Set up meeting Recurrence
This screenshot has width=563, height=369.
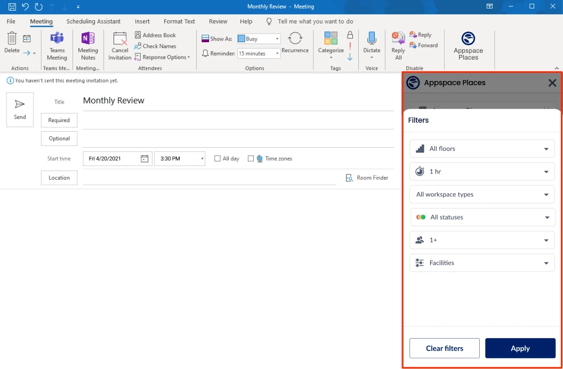point(295,43)
